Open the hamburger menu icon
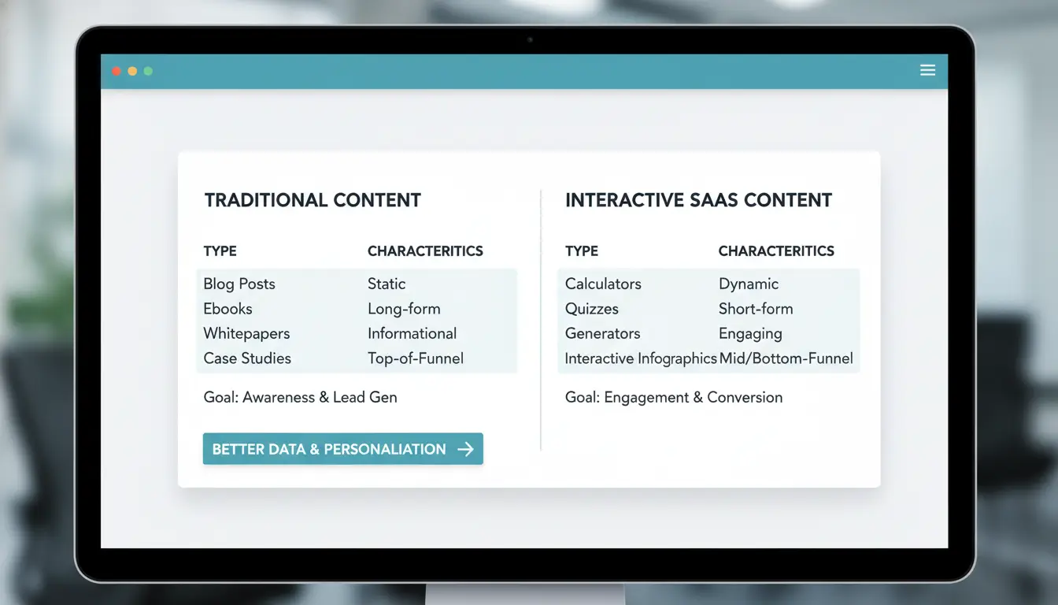This screenshot has height=605, width=1058. click(x=927, y=70)
